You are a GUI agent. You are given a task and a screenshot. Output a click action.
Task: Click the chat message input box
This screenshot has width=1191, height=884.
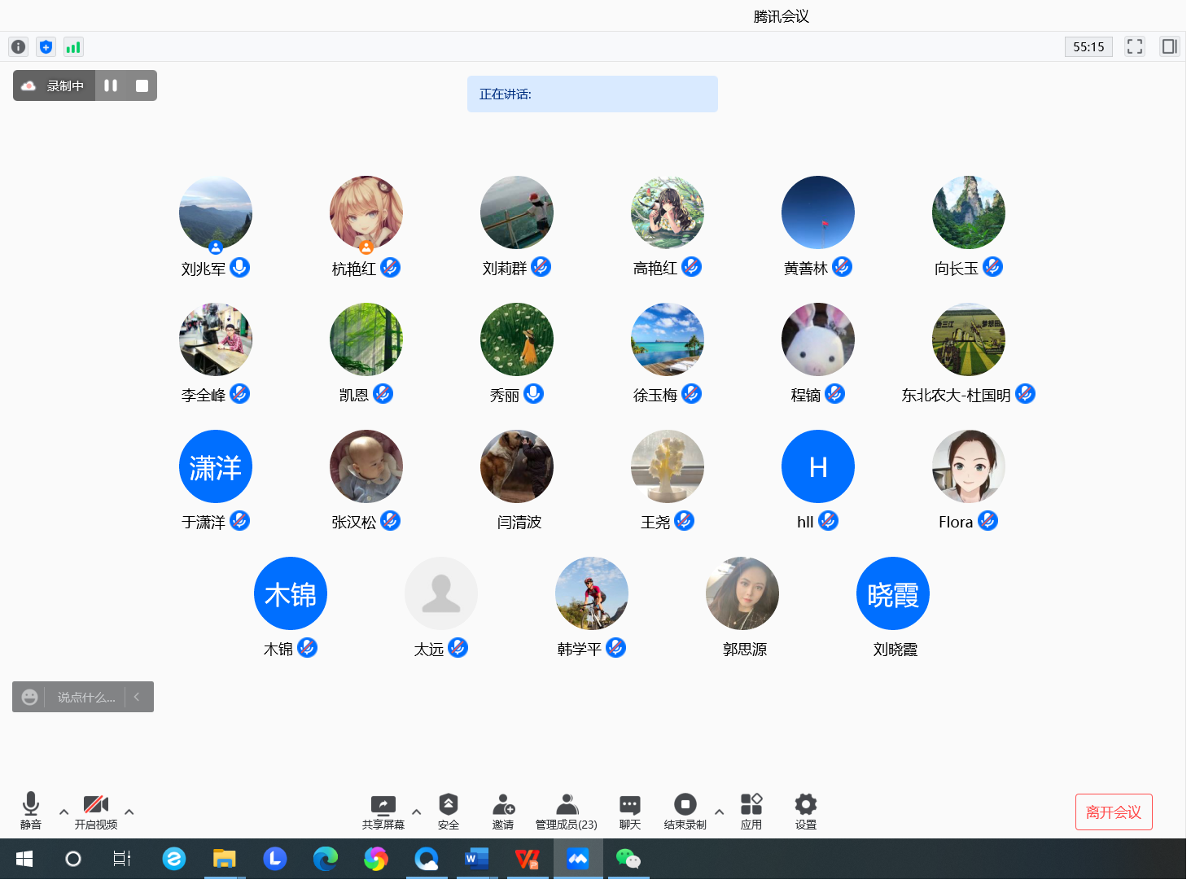tap(86, 697)
